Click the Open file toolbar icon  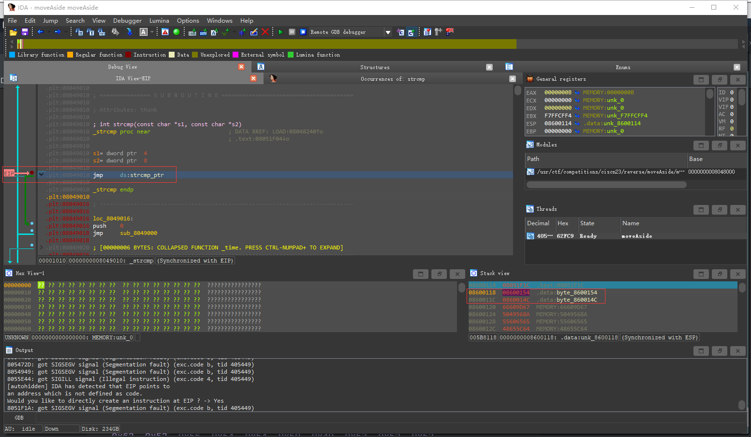point(13,32)
